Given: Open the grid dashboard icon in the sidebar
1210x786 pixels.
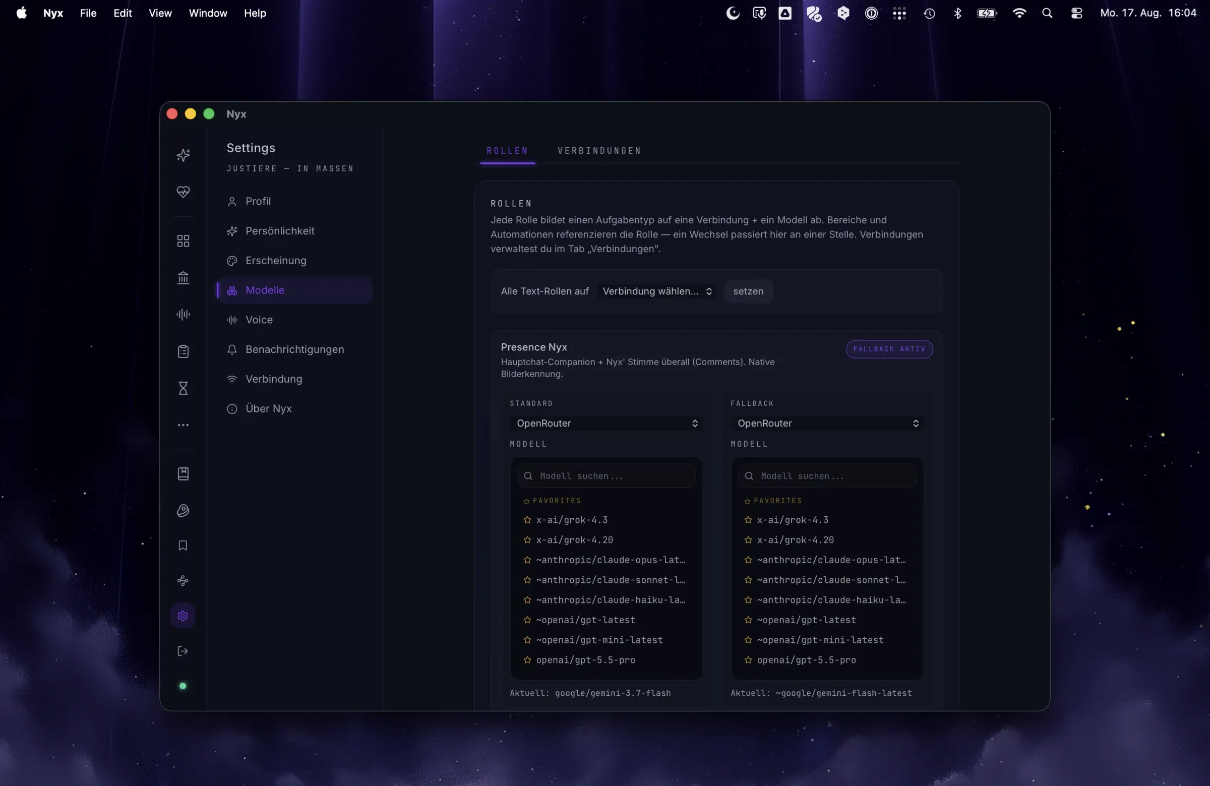Looking at the screenshot, I should pyautogui.click(x=183, y=240).
